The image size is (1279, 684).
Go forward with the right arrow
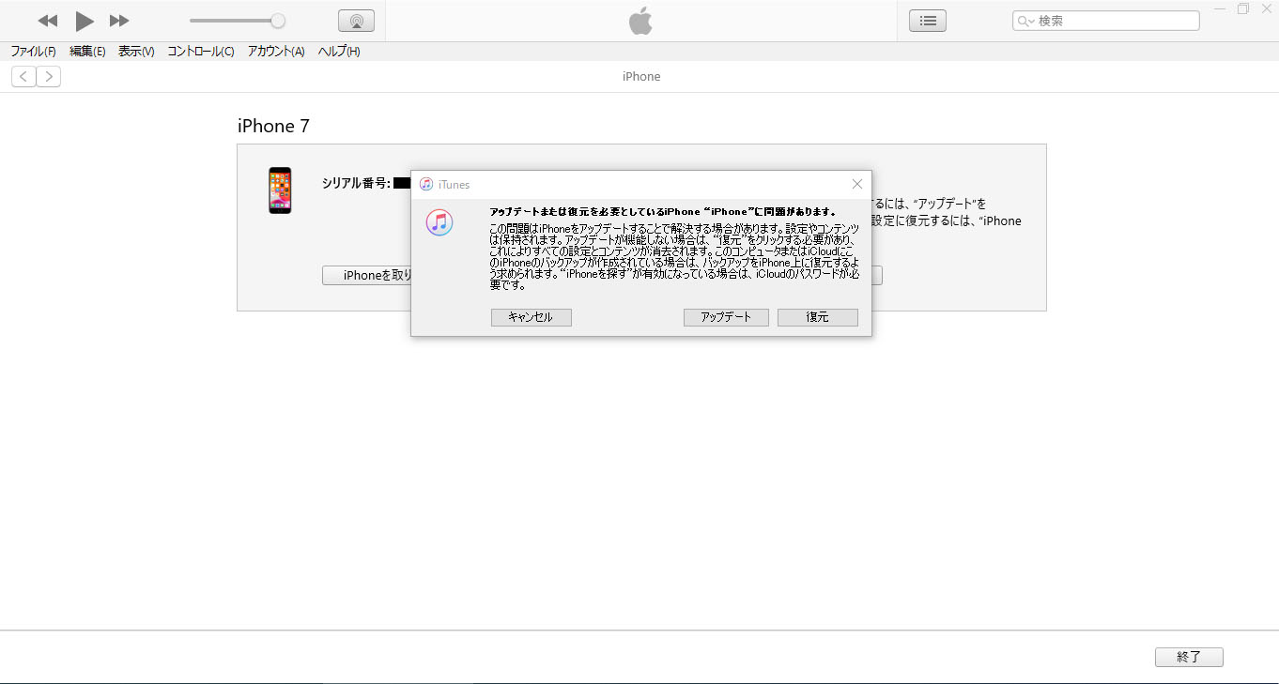point(49,77)
